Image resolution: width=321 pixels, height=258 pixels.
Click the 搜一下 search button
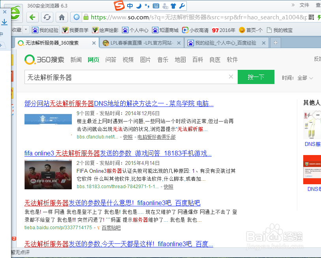256,77
